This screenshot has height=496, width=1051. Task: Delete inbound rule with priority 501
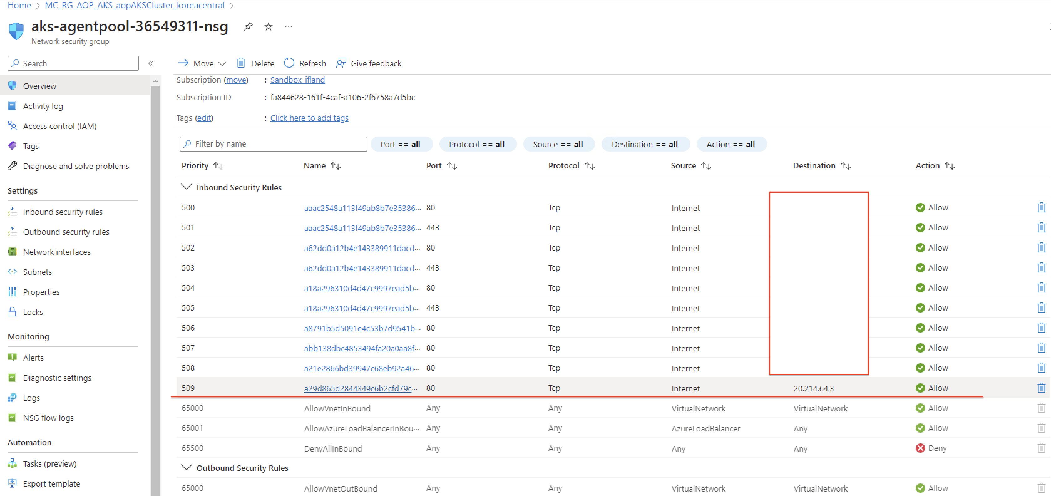coord(1041,228)
